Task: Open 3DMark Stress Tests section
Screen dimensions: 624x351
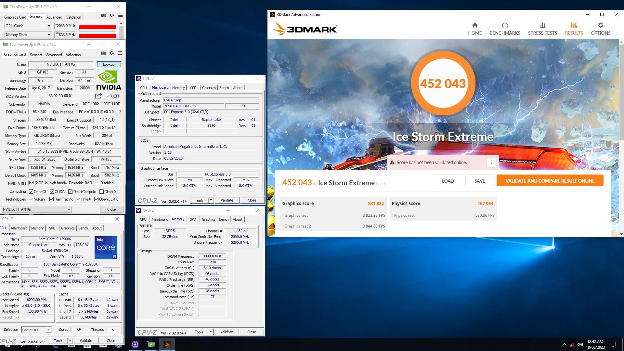Action: tap(542, 29)
